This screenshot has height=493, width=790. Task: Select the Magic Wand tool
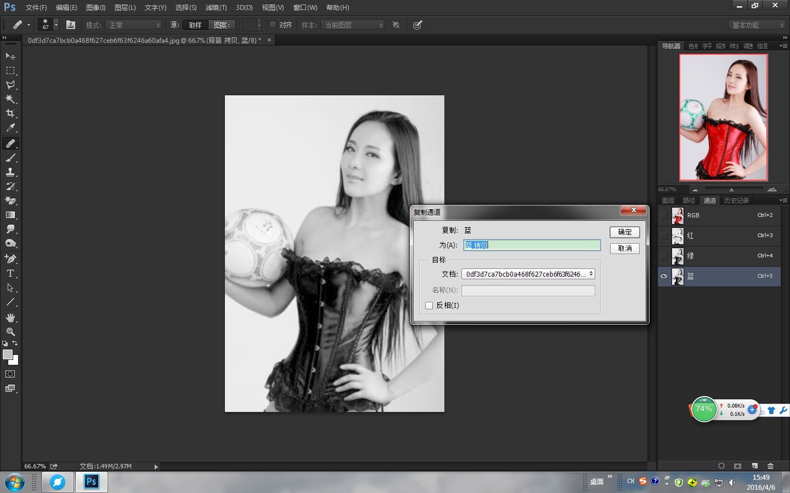point(10,99)
